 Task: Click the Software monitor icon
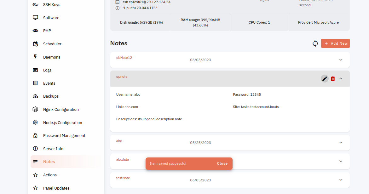click(35, 18)
